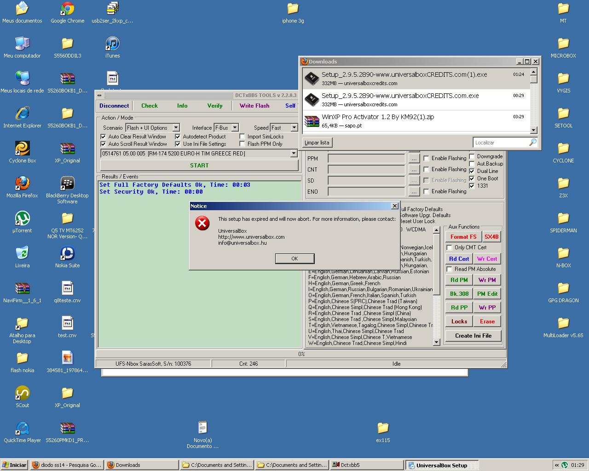Select WinXP Pro Activator download entry
This screenshot has width=589, height=471.
(416, 121)
